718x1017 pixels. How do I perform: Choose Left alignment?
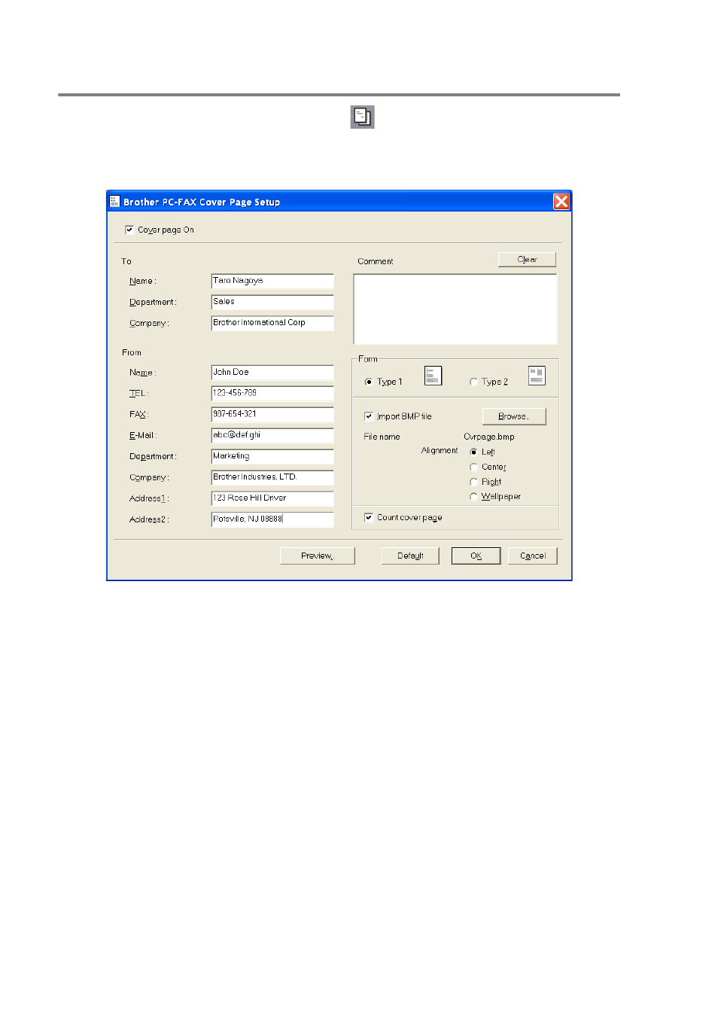pos(473,452)
